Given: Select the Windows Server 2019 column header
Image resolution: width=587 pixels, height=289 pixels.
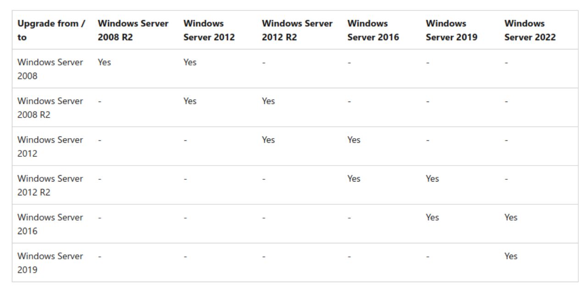Looking at the screenshot, I should coord(451,30).
